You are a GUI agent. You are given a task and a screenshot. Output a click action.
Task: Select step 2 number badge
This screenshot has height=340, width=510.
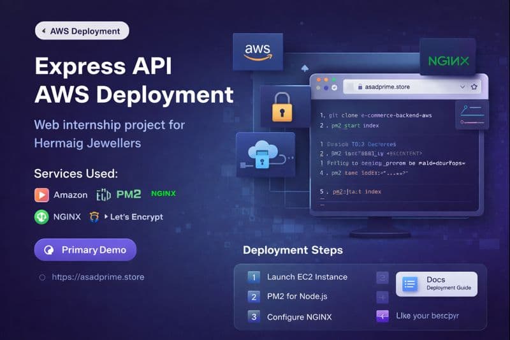254,297
